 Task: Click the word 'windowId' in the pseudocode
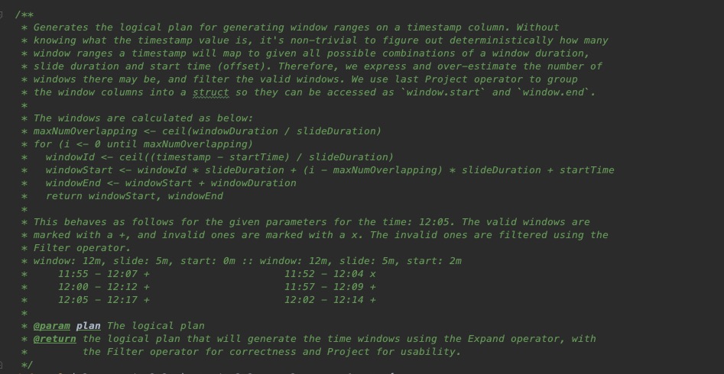click(70, 157)
